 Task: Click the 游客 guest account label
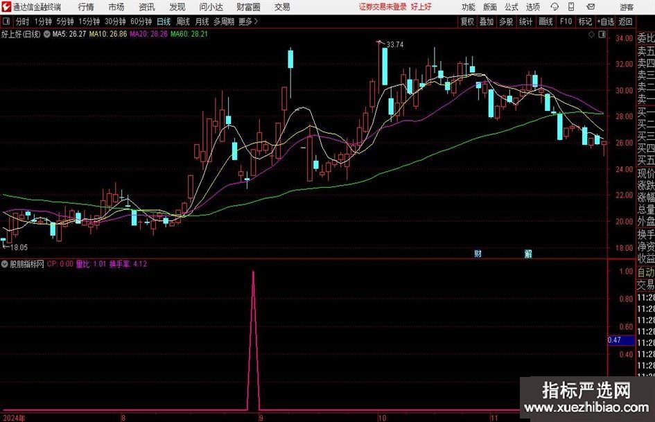click(x=627, y=7)
